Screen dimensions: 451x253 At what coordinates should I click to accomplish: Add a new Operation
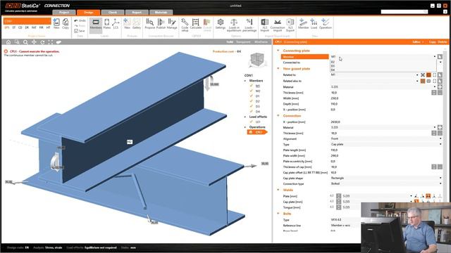326,23
